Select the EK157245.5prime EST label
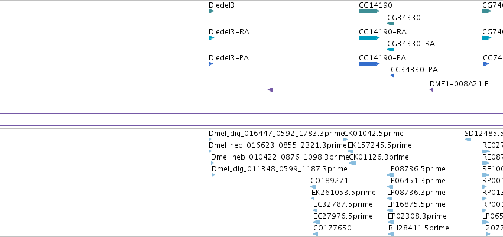Screen dimensions: 503x237 [x=379, y=145]
